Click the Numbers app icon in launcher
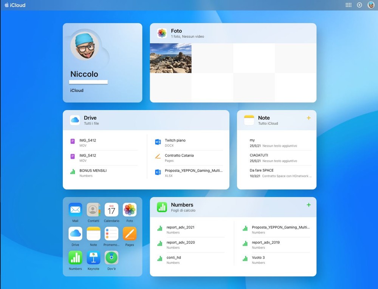Viewport: 378px width, 289px height. pyautogui.click(x=75, y=258)
